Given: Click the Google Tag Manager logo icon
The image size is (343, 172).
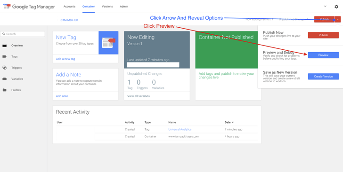Looking at the screenshot, I should [x=7, y=6].
